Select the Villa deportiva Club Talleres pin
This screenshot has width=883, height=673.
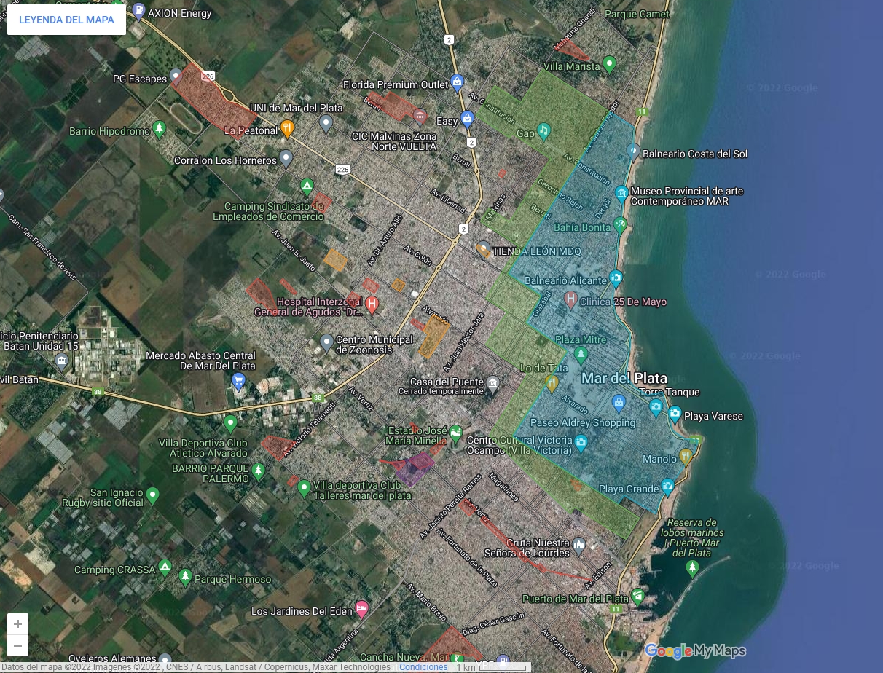[x=305, y=488]
